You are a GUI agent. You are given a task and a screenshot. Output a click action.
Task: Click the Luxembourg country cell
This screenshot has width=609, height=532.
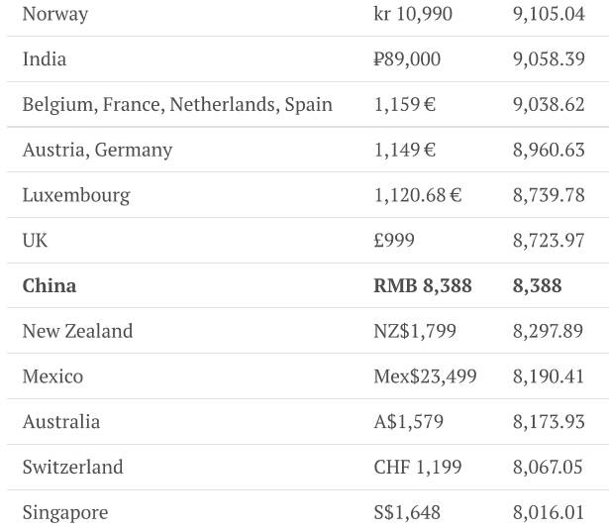(76, 195)
